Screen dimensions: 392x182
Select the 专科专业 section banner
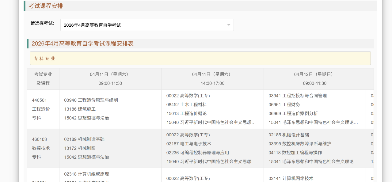point(200,58)
